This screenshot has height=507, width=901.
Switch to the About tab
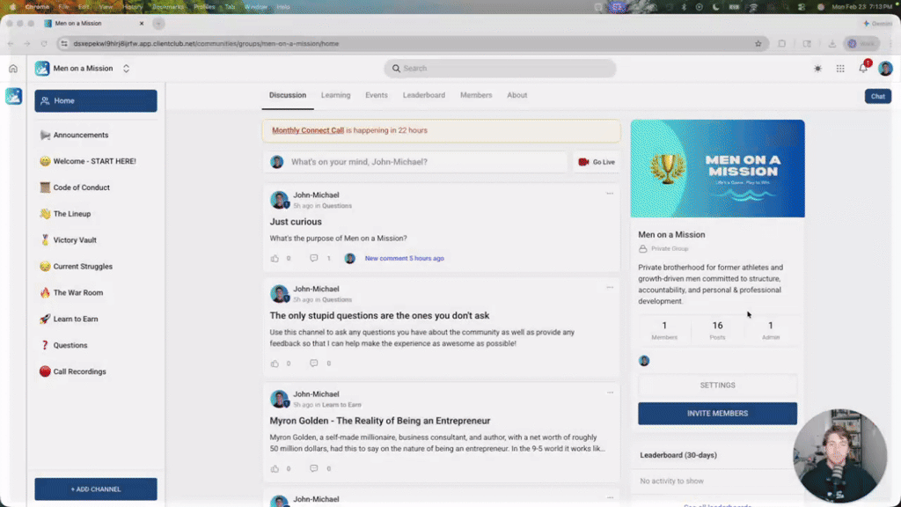[x=516, y=95]
